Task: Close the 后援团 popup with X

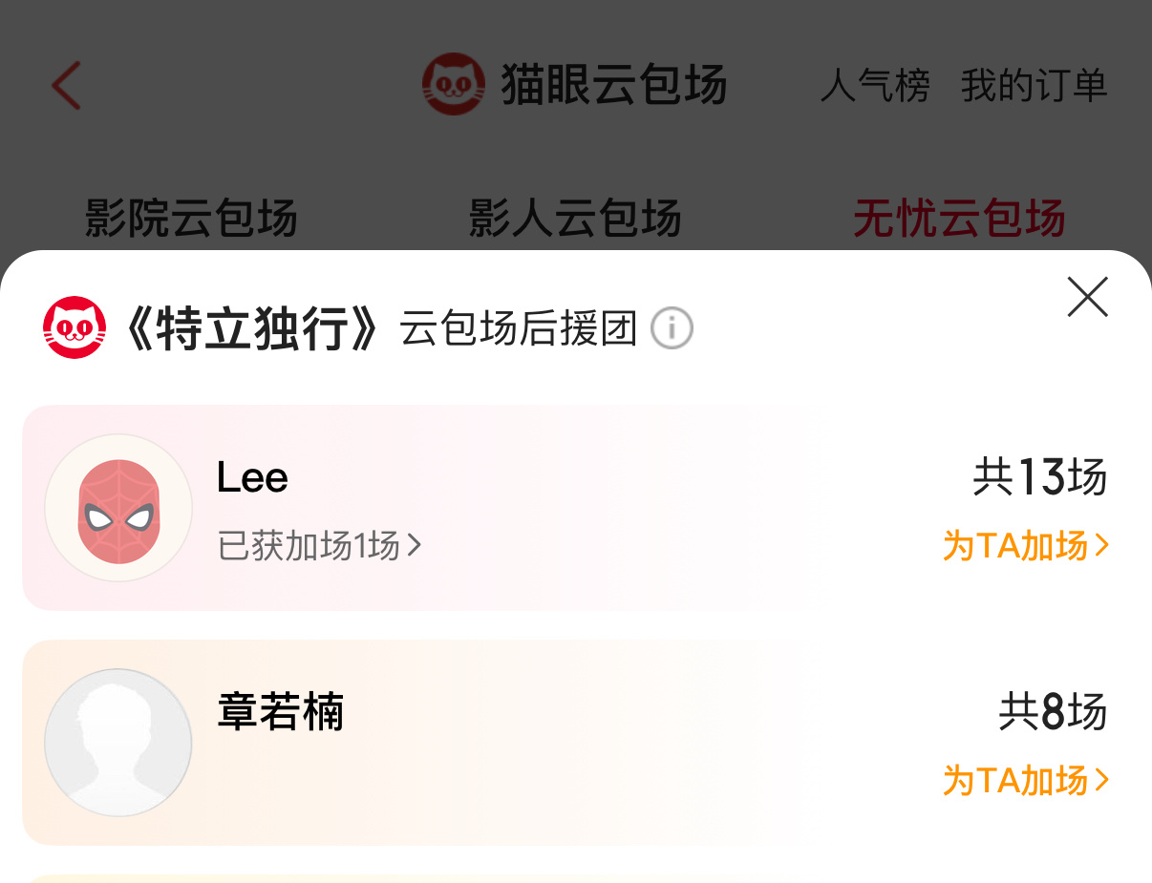Action: (1087, 297)
